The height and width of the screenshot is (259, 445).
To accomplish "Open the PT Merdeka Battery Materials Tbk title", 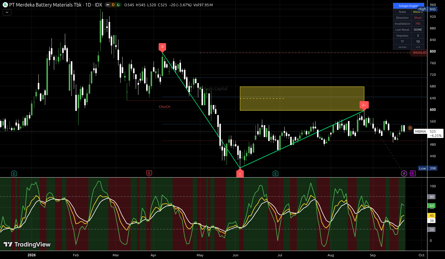I will click(46, 5).
